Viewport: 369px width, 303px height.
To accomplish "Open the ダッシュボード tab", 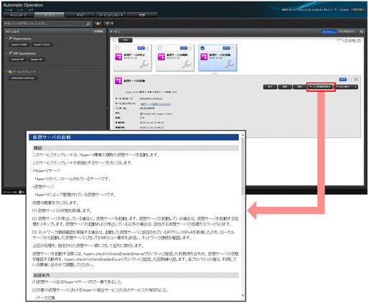I will [x=19, y=15].
